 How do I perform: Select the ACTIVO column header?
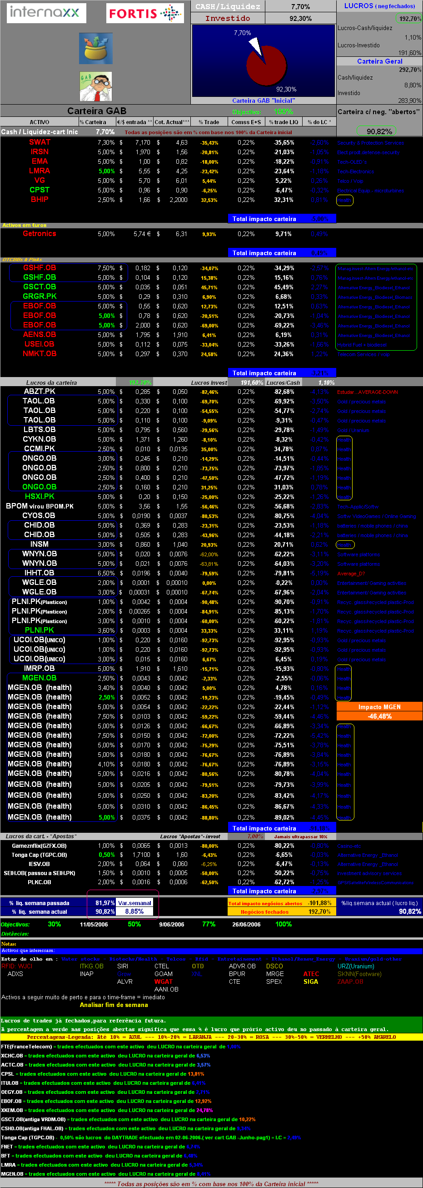[x=40, y=122]
